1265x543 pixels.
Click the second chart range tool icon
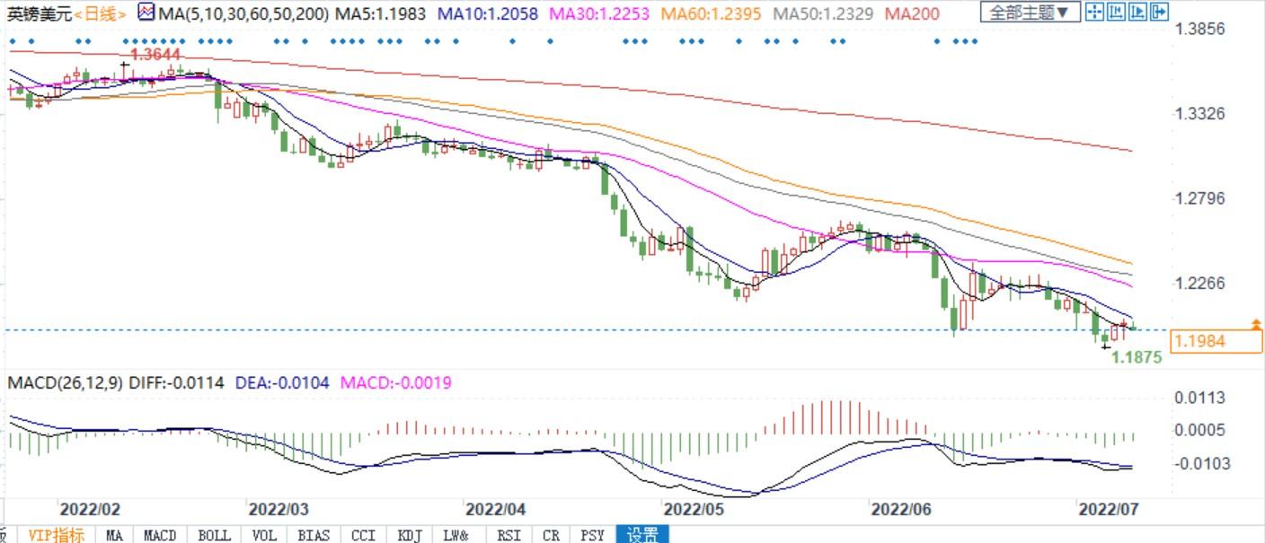[x=1116, y=12]
